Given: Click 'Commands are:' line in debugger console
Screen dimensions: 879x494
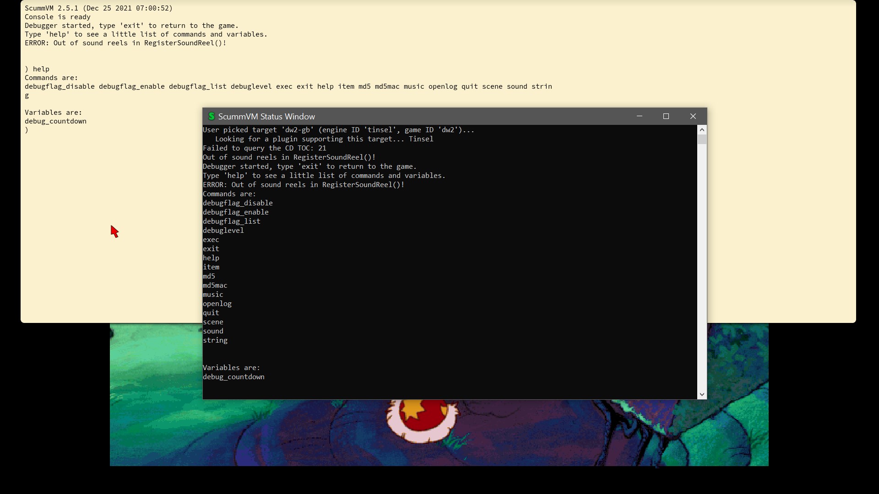Looking at the screenshot, I should pos(51,78).
